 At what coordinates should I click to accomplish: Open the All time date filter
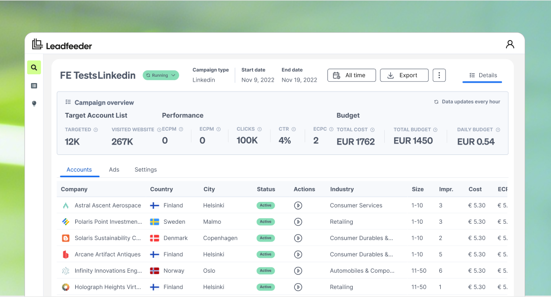pyautogui.click(x=351, y=75)
